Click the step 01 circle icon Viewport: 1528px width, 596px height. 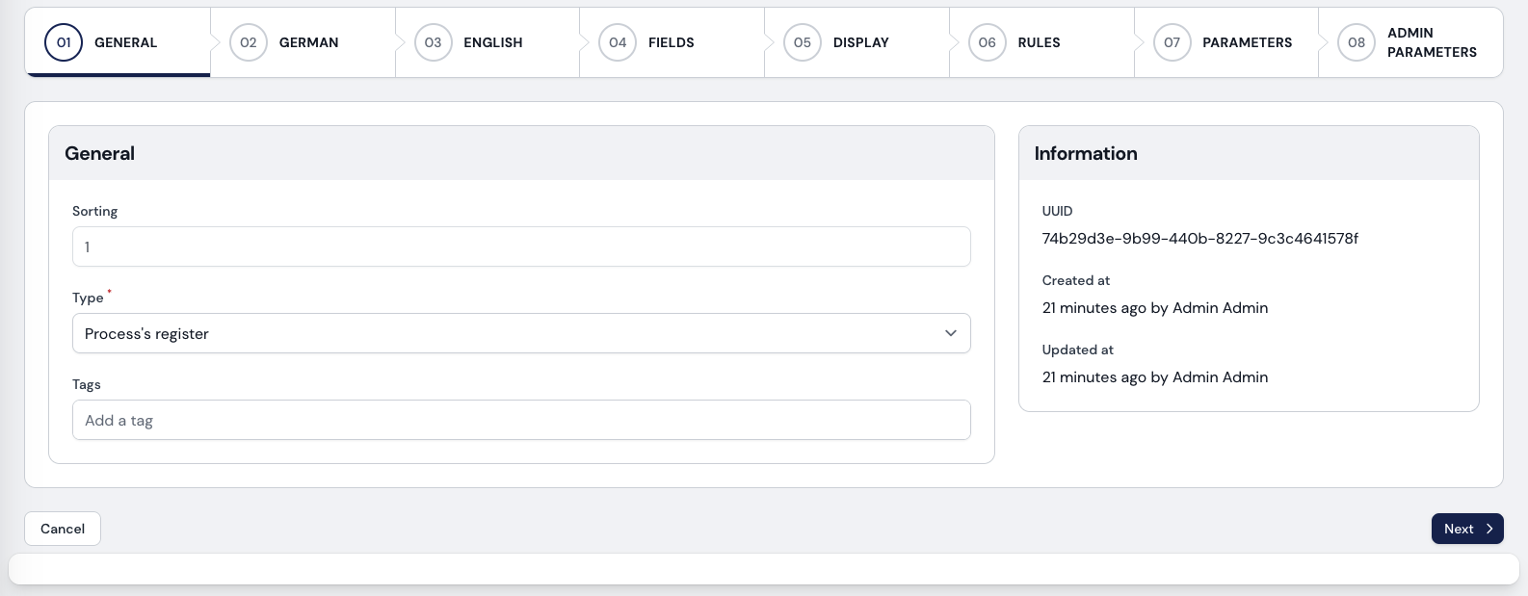pyautogui.click(x=64, y=42)
